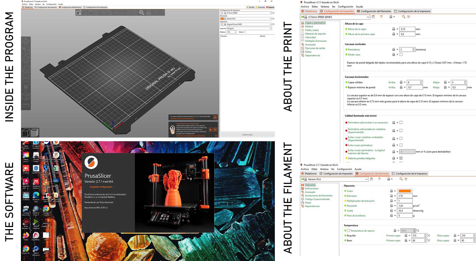
Task: Open Configuración de la Impresora tab in filament window
Action: [409, 174]
